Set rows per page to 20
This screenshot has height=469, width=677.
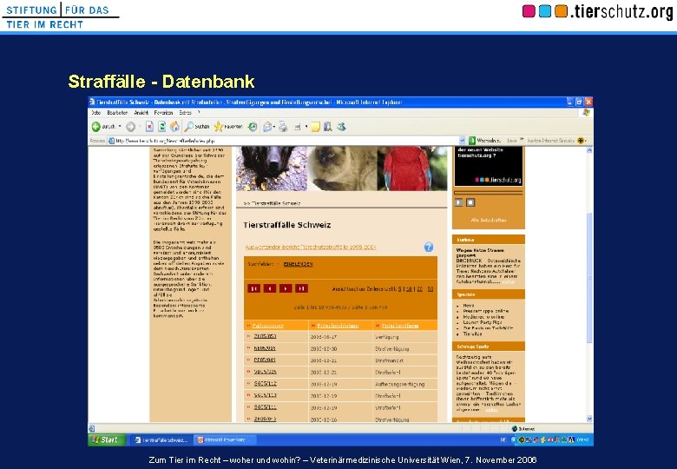coord(420,289)
